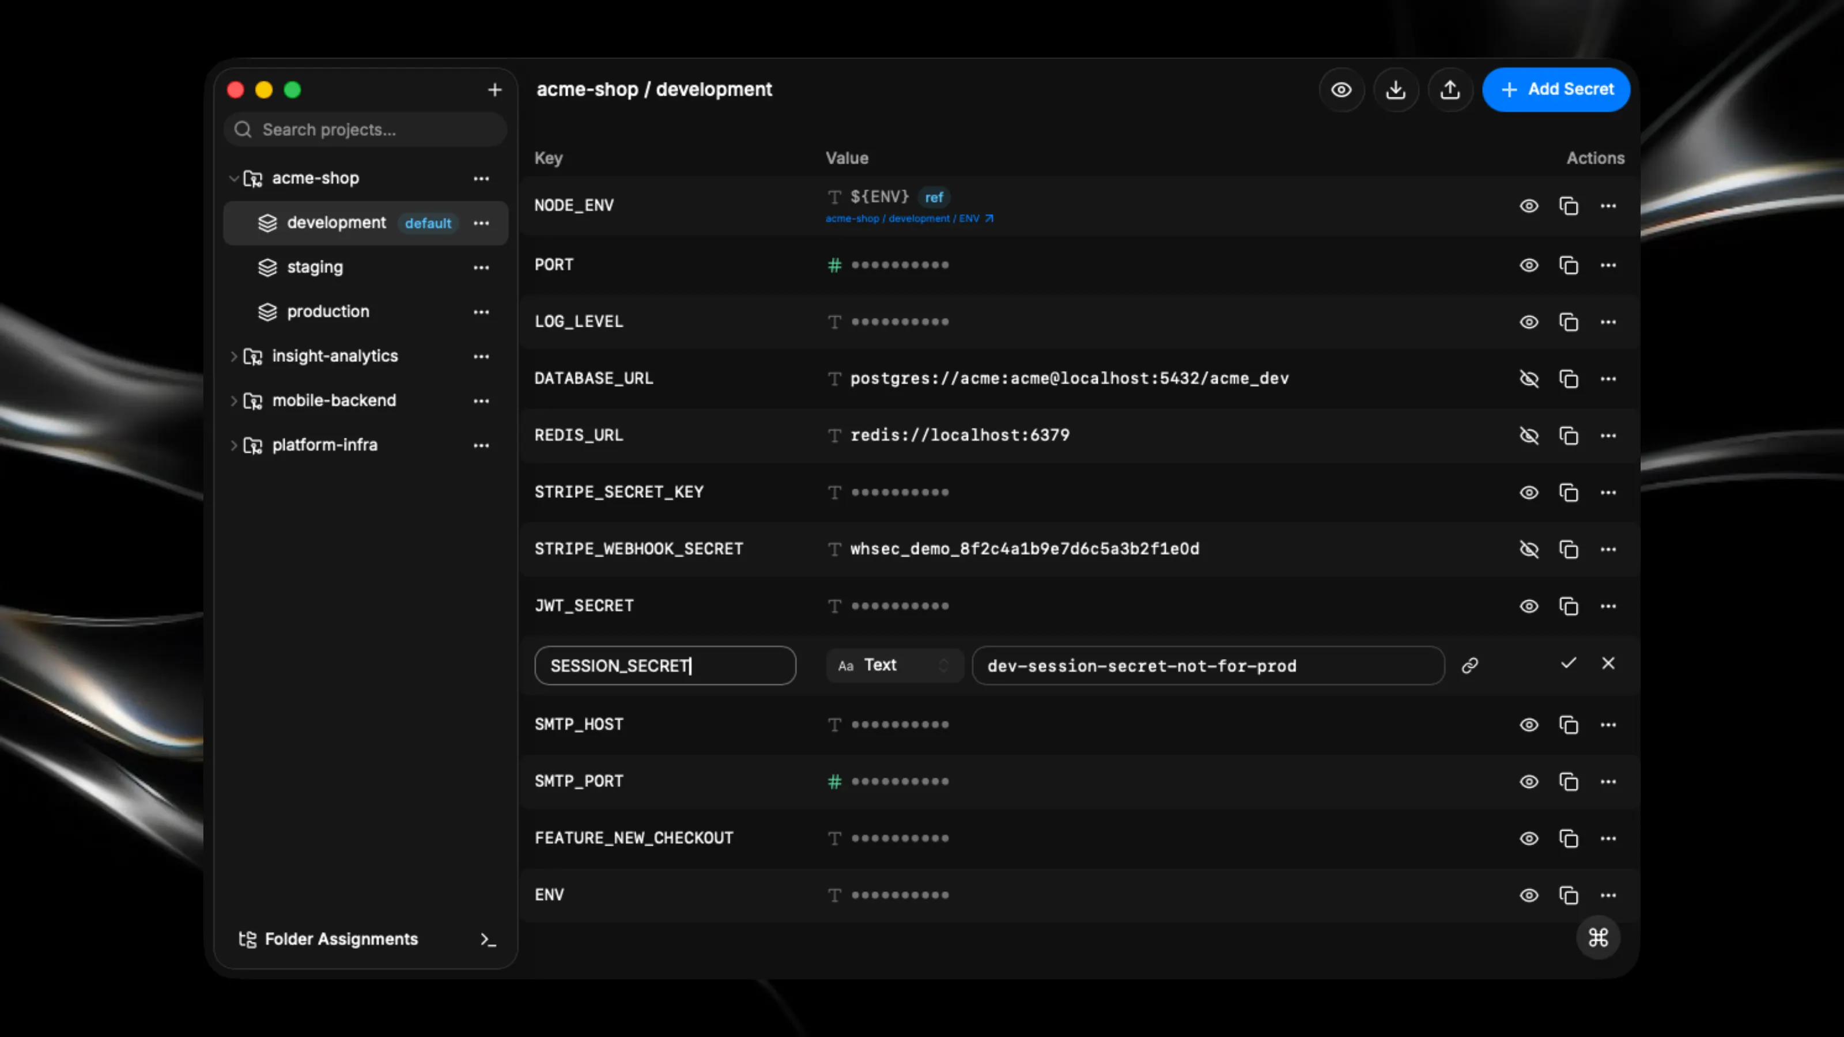Open more options for production environment
The image size is (1844, 1037).
click(482, 312)
